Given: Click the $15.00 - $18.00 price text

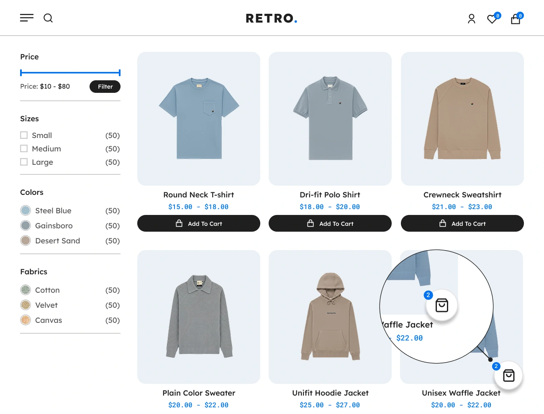Looking at the screenshot, I should click(x=198, y=207).
